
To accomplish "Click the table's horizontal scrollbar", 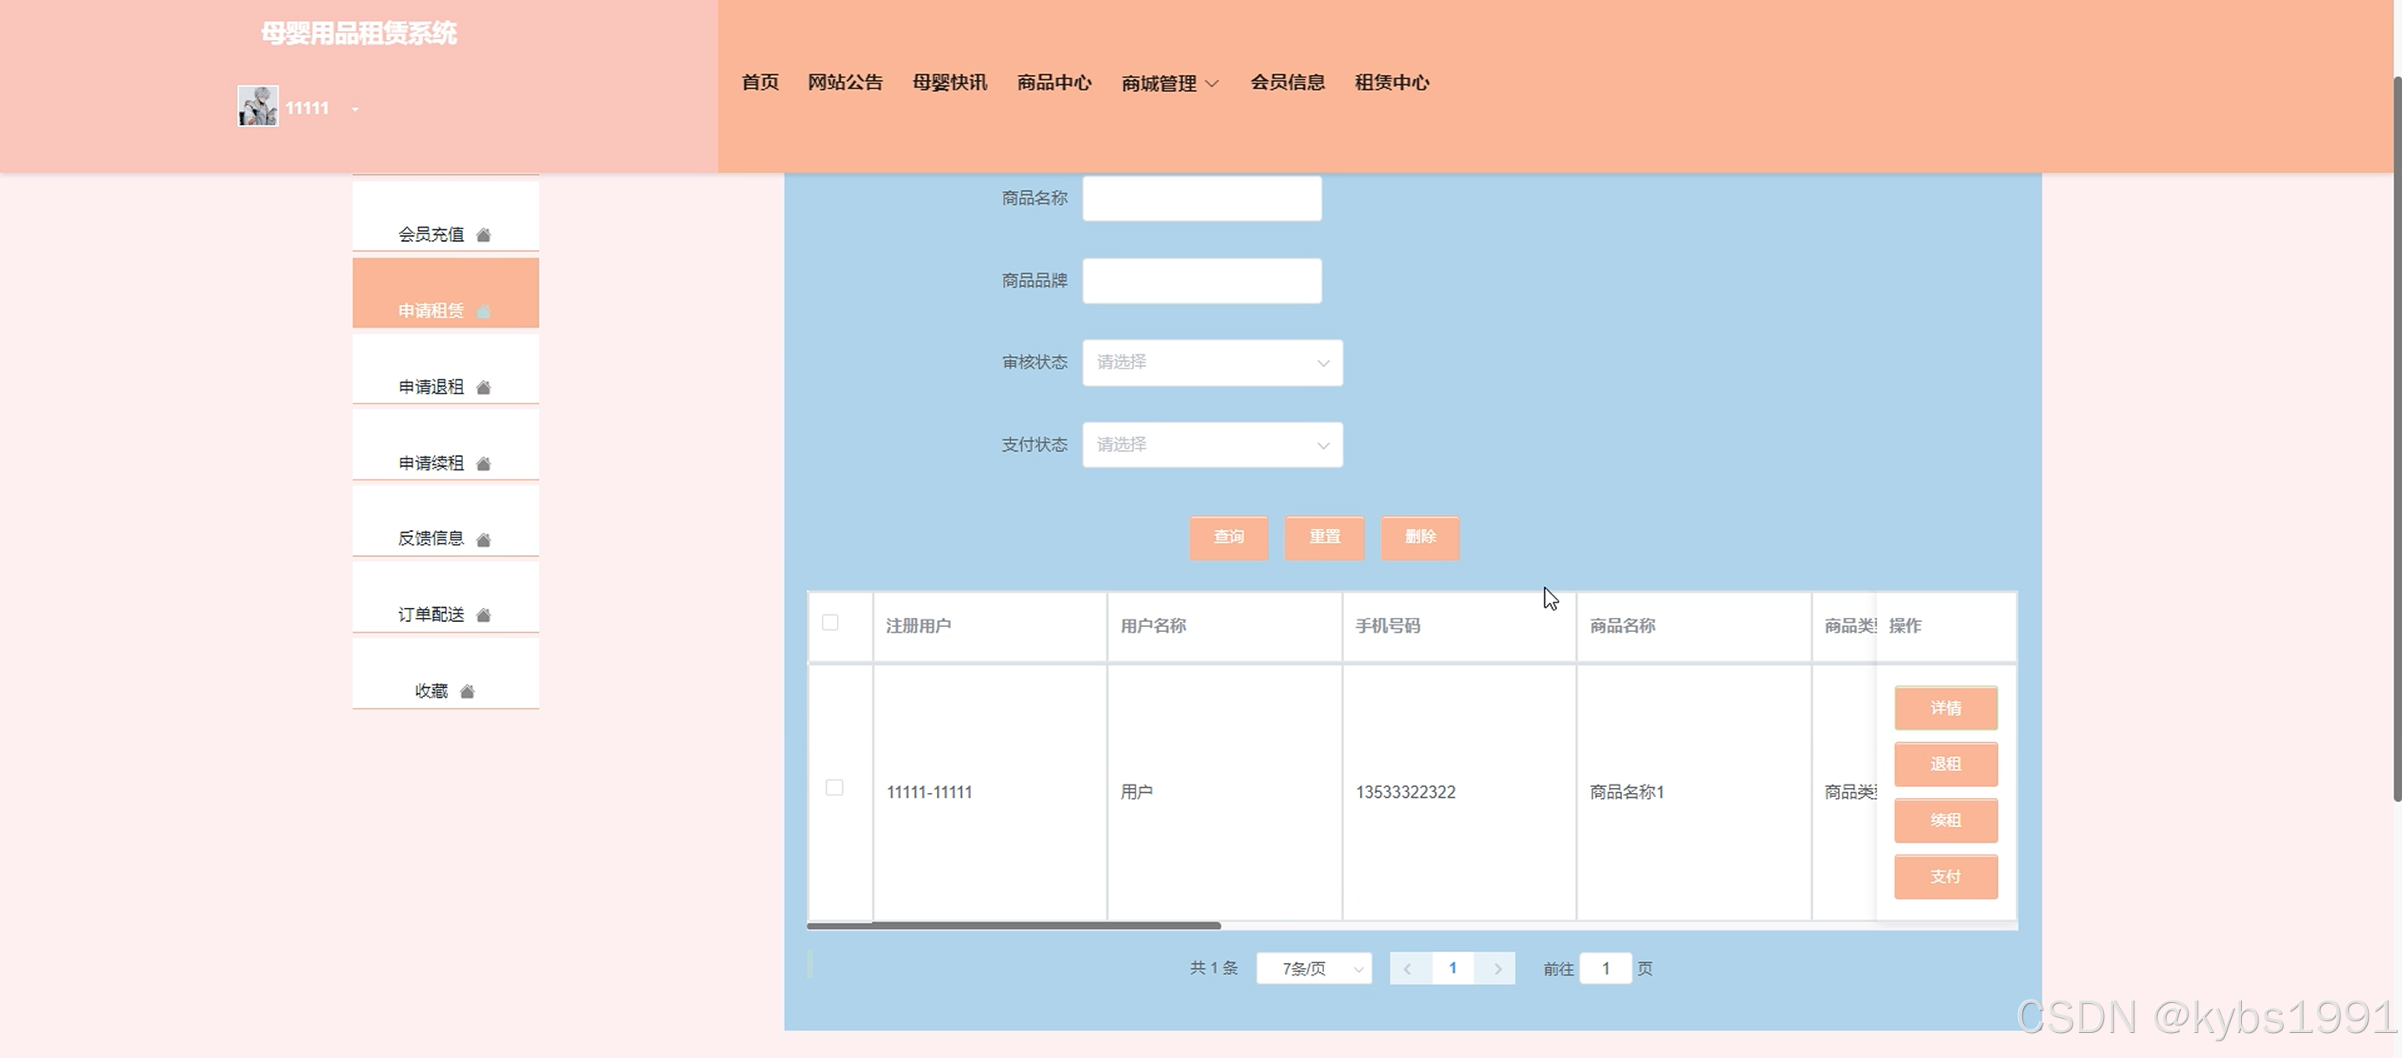I will click(1014, 925).
